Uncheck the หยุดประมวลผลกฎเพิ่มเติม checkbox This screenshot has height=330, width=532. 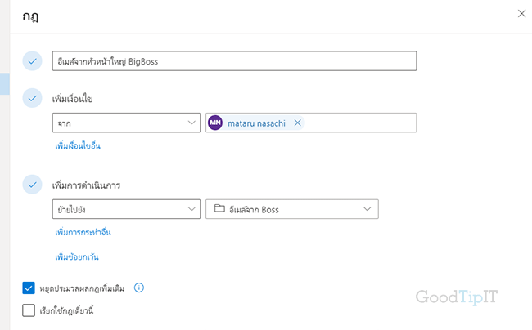(x=29, y=288)
